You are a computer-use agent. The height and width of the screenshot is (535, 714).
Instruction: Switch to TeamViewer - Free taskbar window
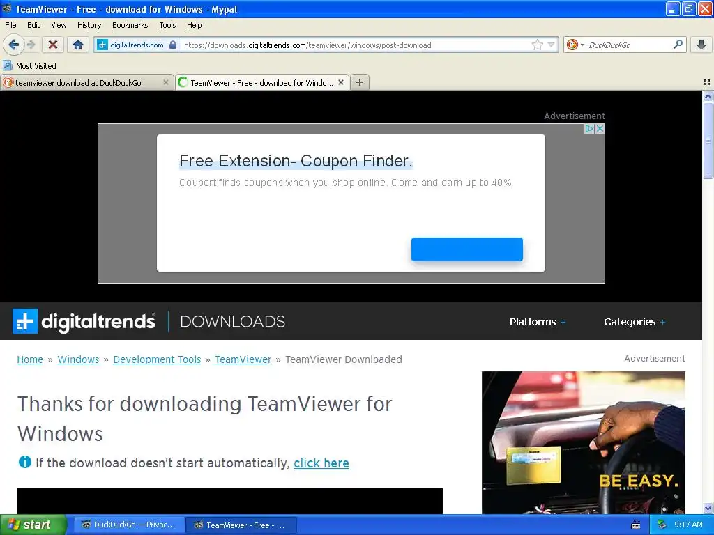tap(241, 525)
